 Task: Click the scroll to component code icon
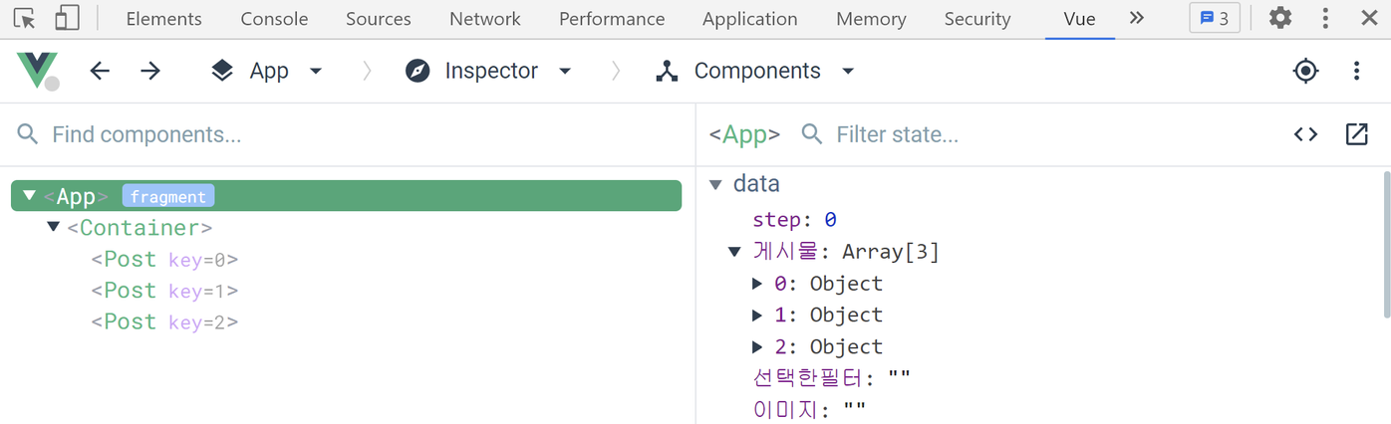click(1306, 134)
